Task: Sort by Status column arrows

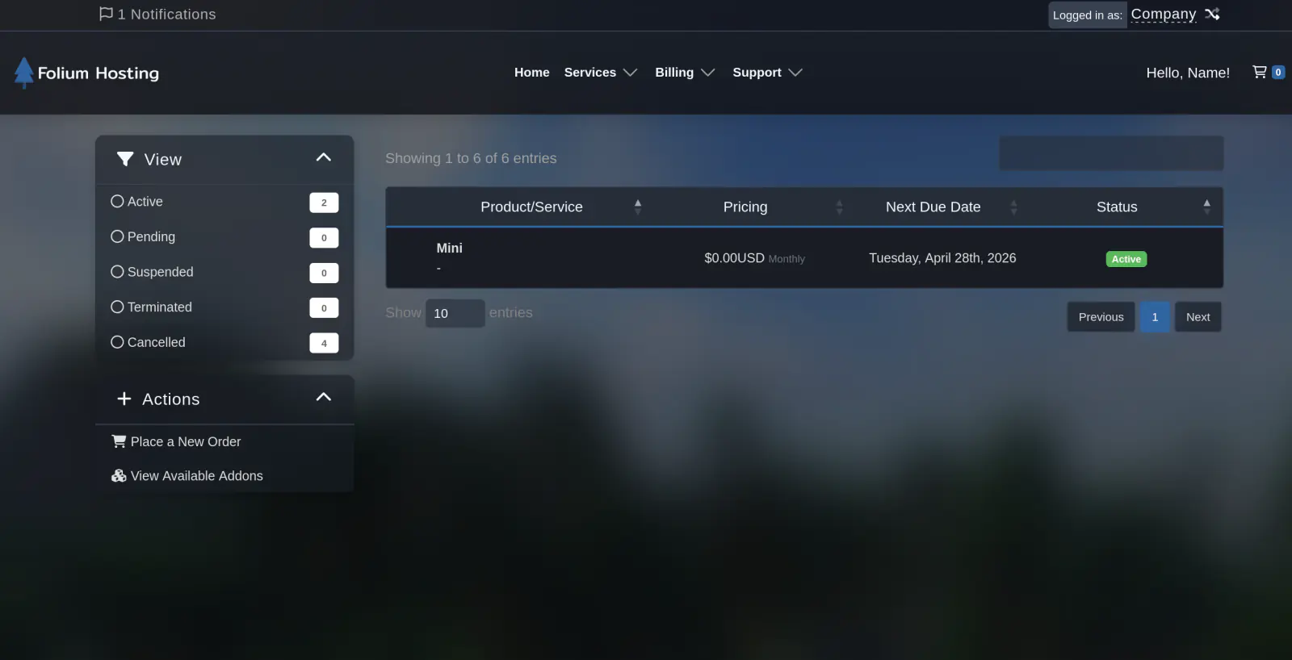Action: 1206,207
